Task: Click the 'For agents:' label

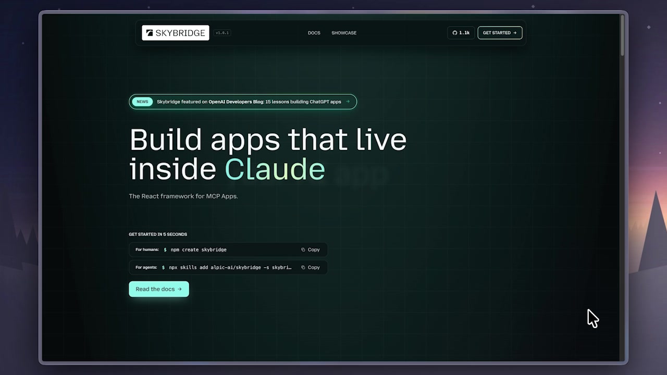Action: click(146, 267)
